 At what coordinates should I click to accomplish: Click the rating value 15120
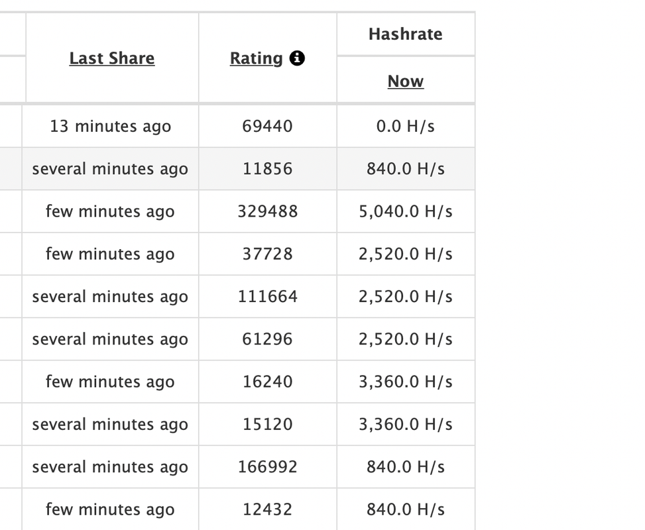pyautogui.click(x=268, y=425)
